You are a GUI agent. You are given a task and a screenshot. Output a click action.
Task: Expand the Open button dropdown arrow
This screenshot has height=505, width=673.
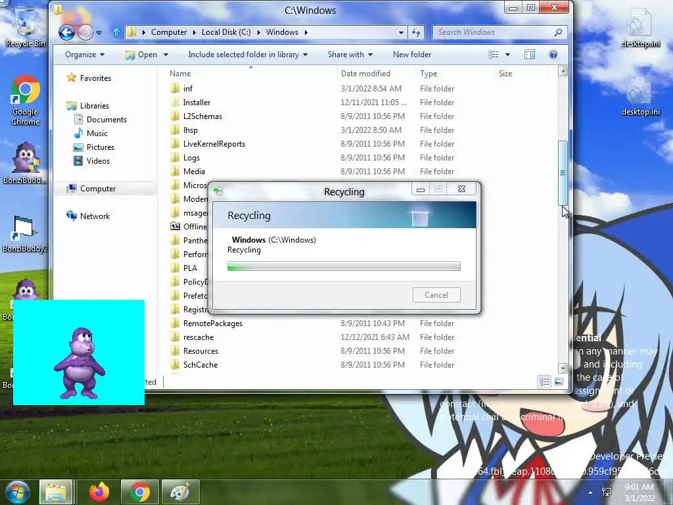pyautogui.click(x=166, y=55)
